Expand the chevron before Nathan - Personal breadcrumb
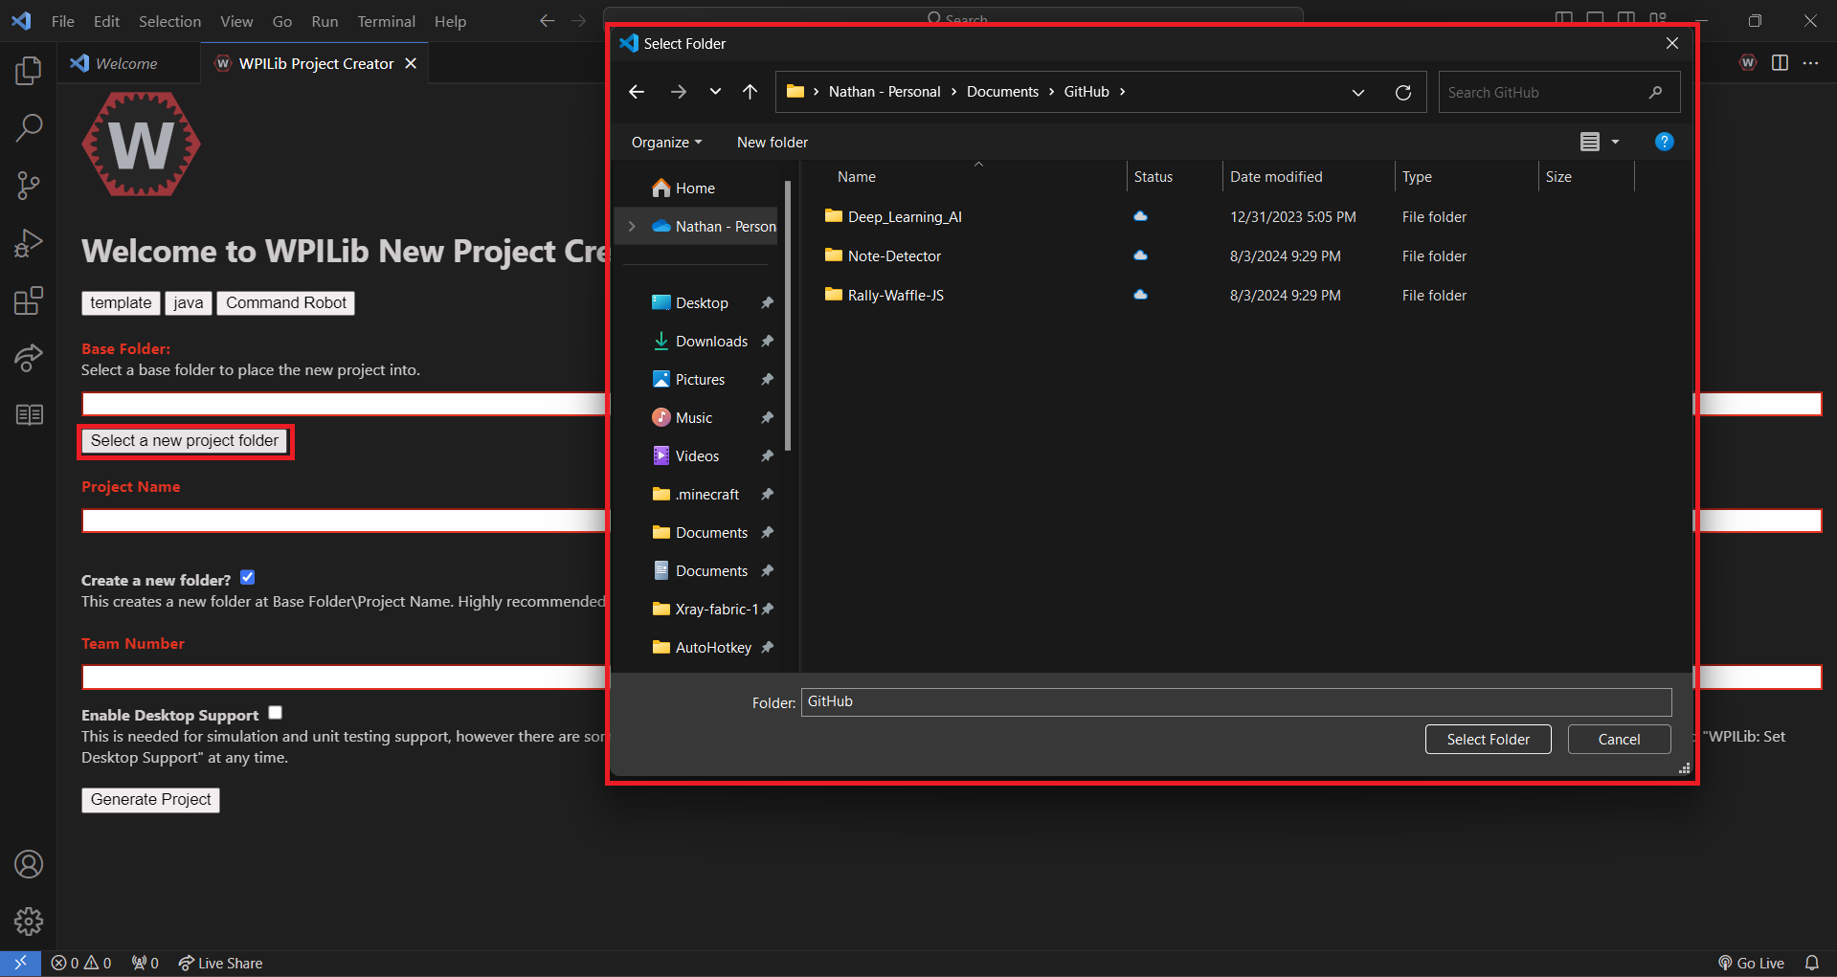This screenshot has width=1837, height=977. (x=816, y=92)
